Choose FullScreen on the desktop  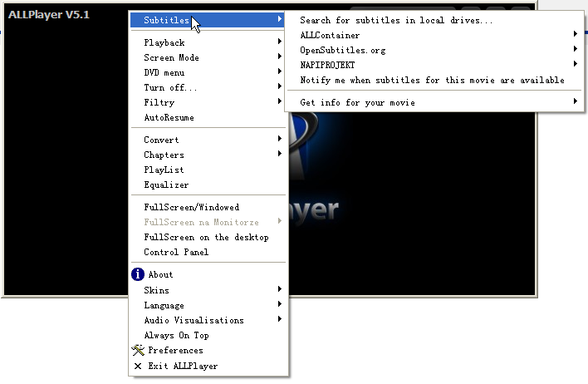pos(208,237)
